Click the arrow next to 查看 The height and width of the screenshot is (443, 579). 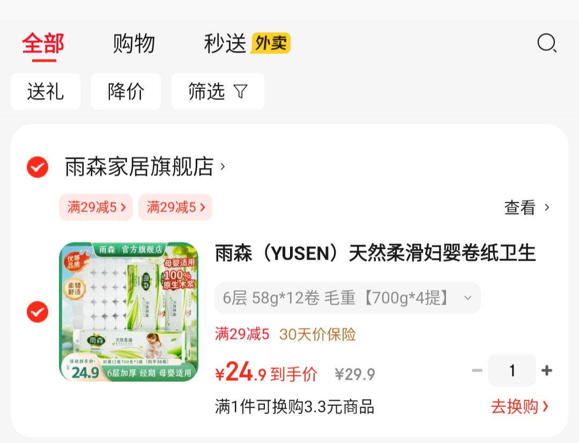(547, 207)
